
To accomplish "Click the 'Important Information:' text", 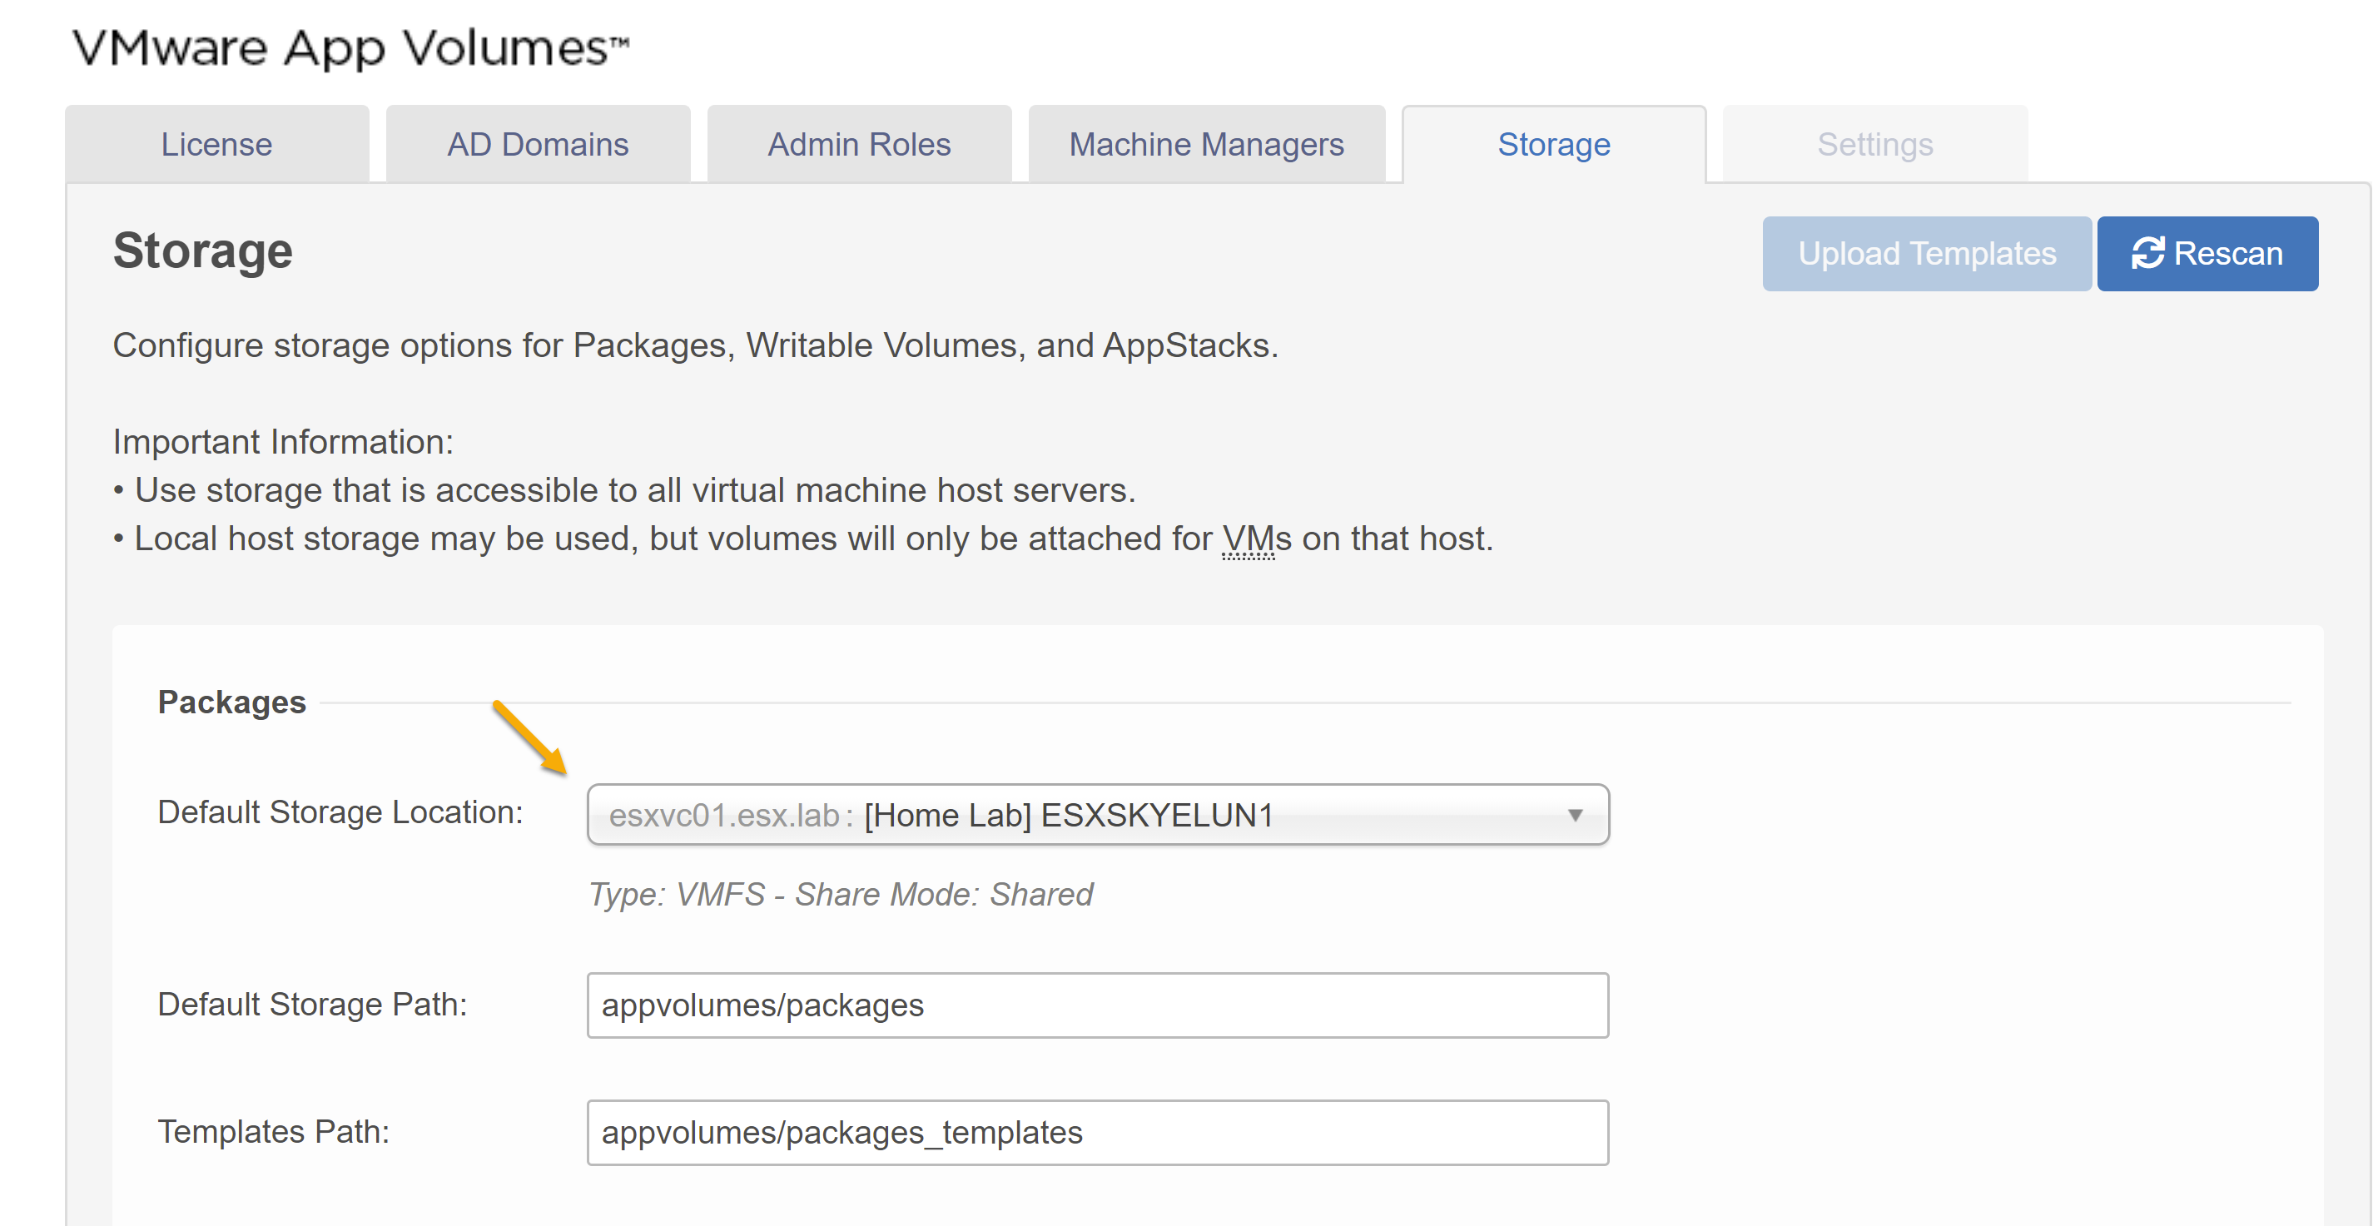I will [283, 442].
